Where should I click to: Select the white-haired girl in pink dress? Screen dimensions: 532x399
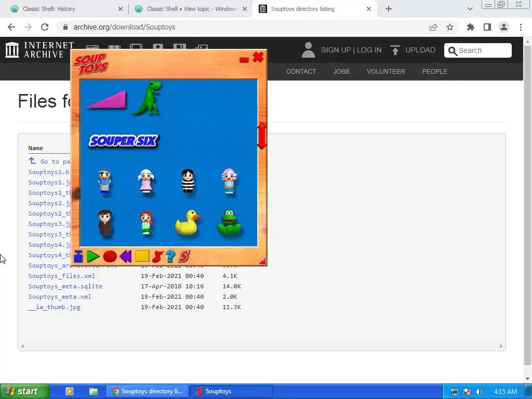[146, 181]
